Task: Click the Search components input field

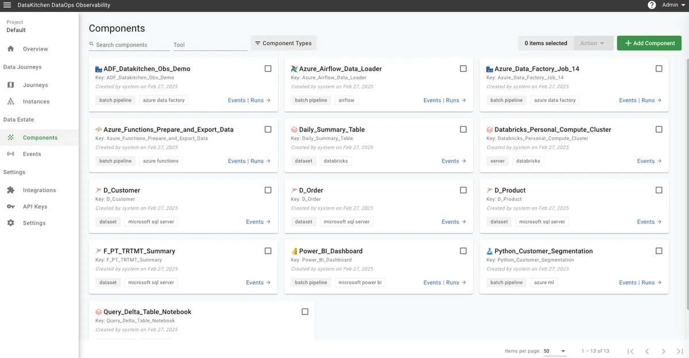Action: click(129, 45)
